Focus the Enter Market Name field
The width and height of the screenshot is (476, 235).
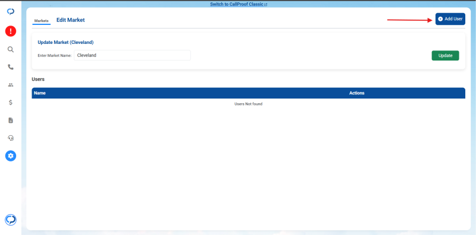point(132,55)
